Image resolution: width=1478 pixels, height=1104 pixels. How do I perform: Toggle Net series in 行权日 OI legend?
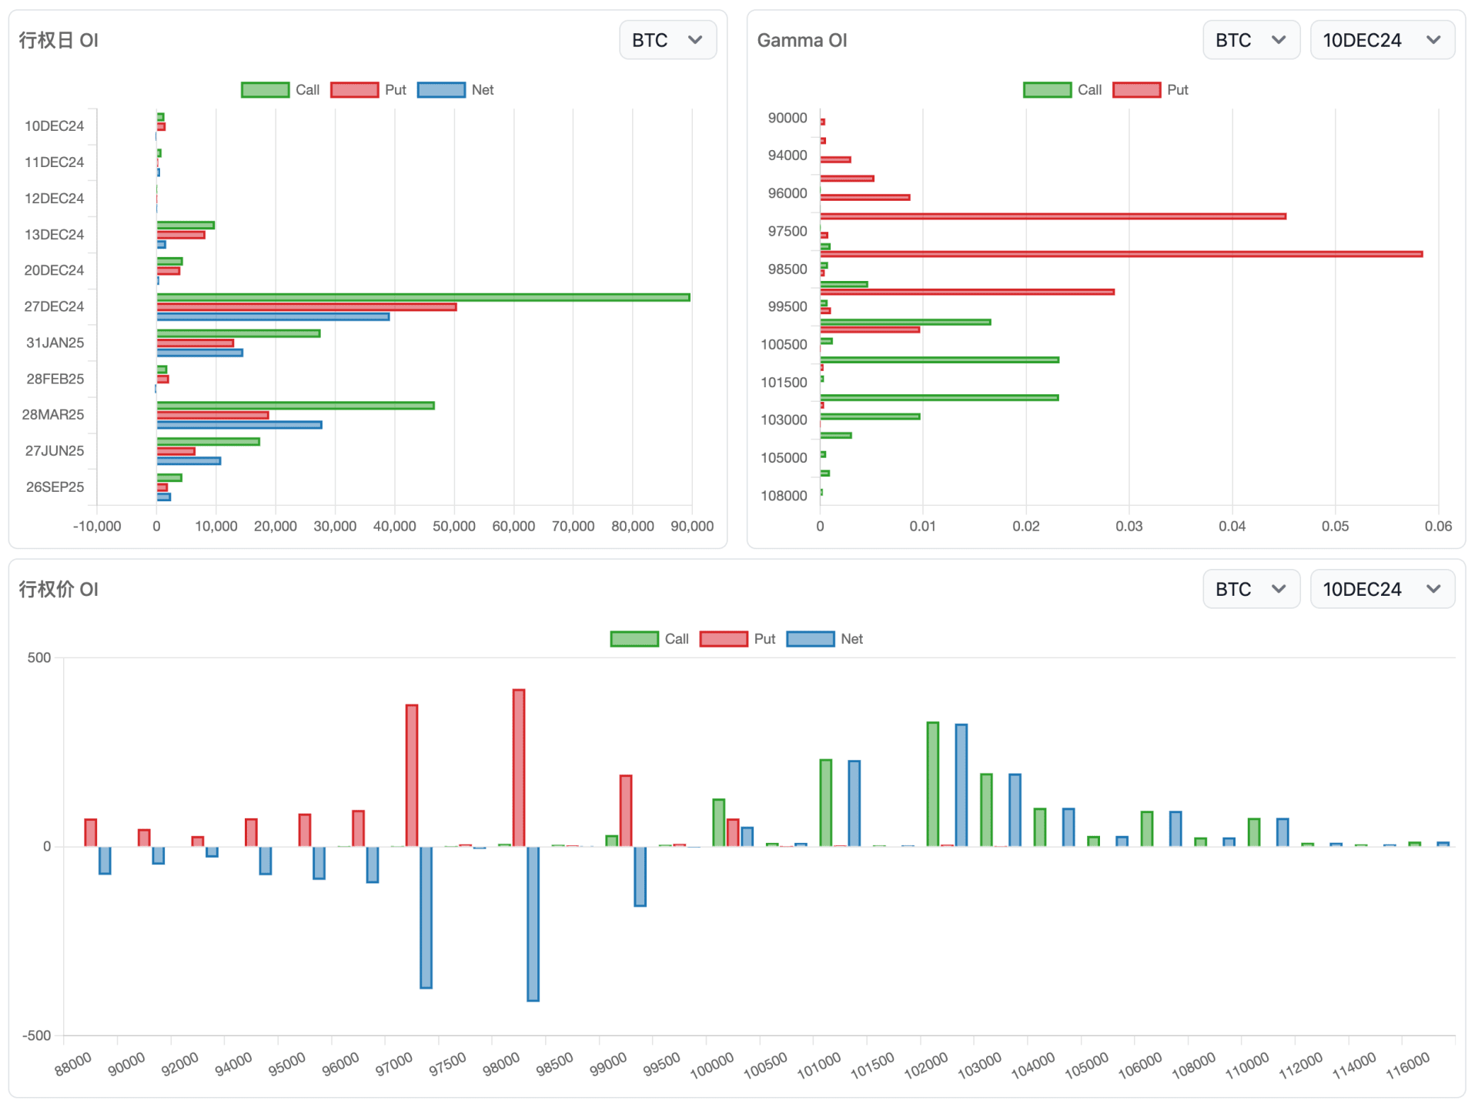click(x=456, y=90)
